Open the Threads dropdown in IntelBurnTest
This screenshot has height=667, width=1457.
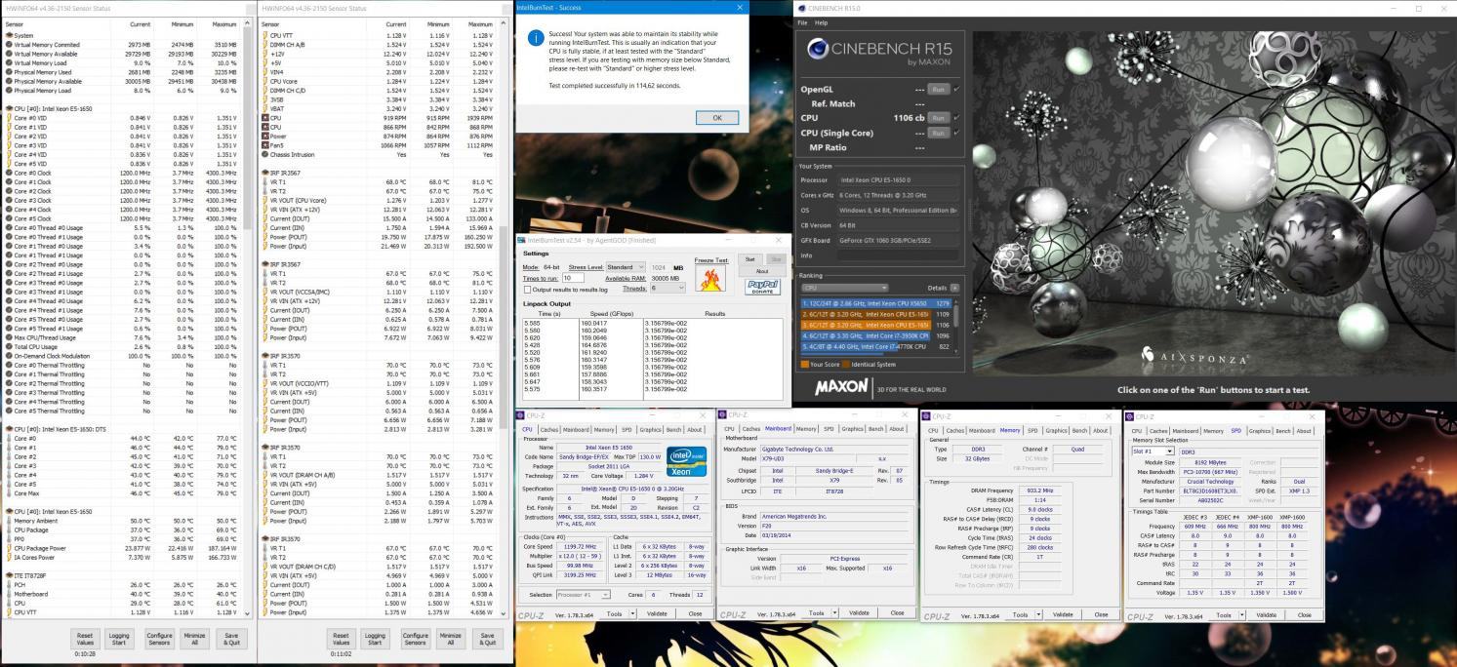tap(668, 288)
